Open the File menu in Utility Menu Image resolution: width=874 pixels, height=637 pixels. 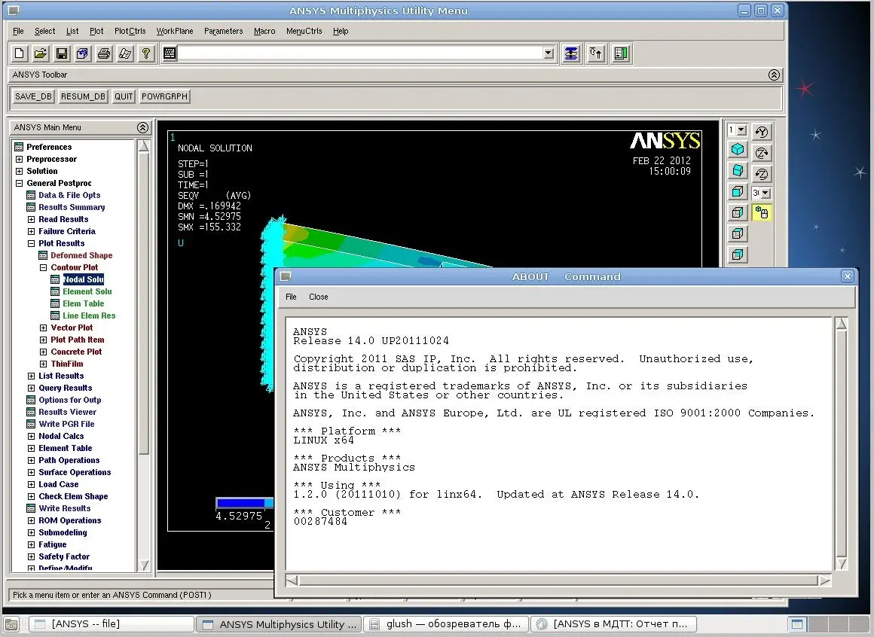tap(18, 31)
